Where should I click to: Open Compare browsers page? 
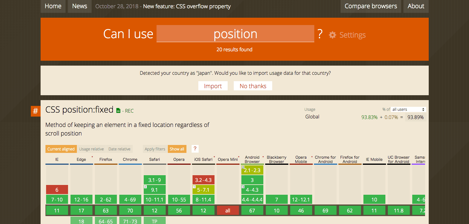pos(371,6)
